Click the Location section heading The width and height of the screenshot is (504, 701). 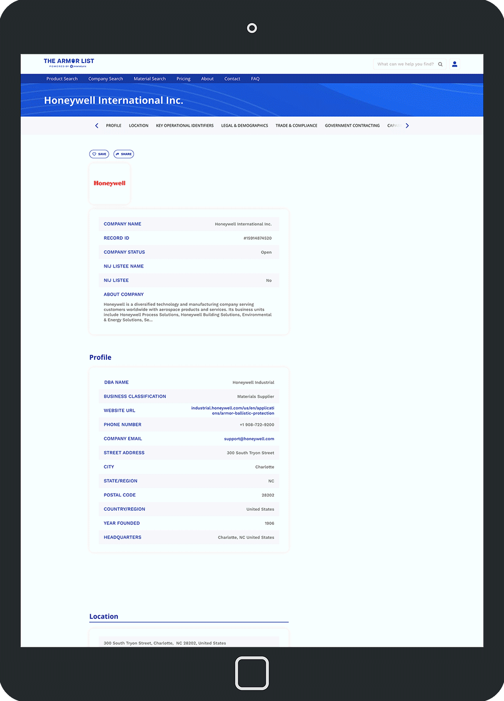click(104, 616)
